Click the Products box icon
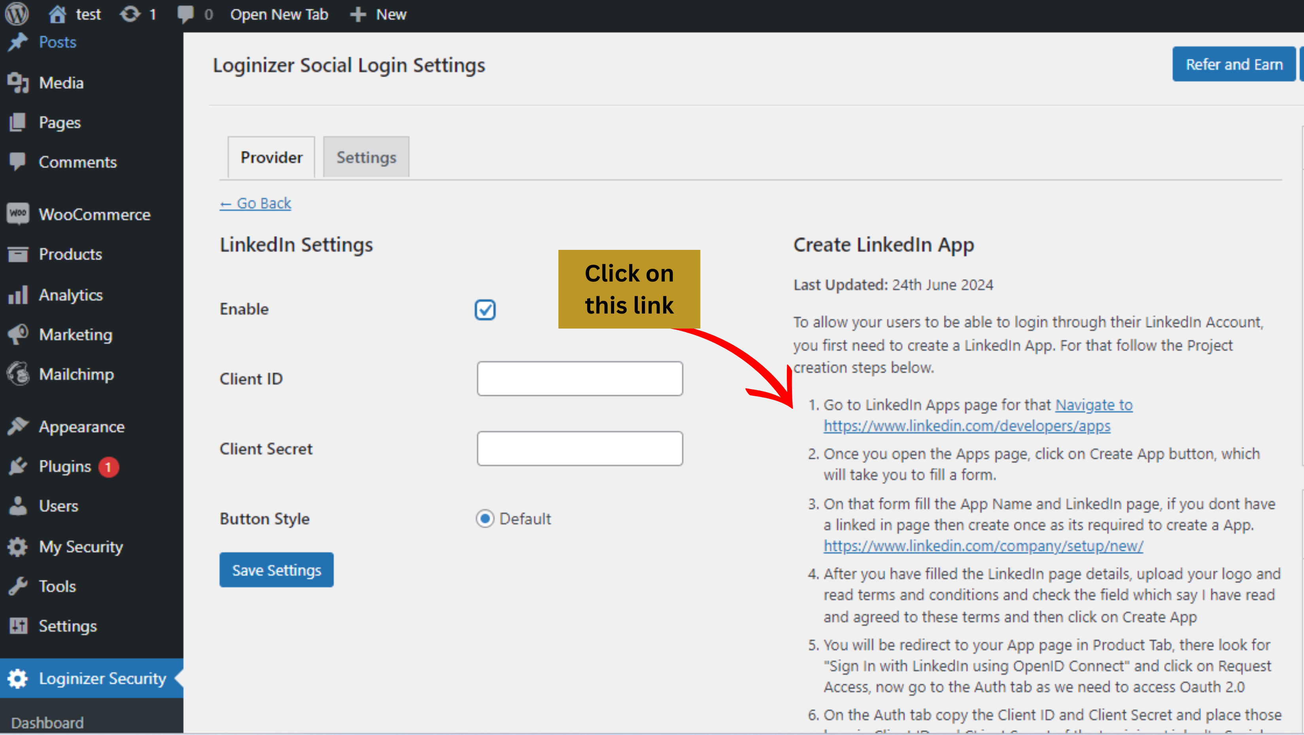Viewport: 1304px width, 735px height. tap(18, 254)
